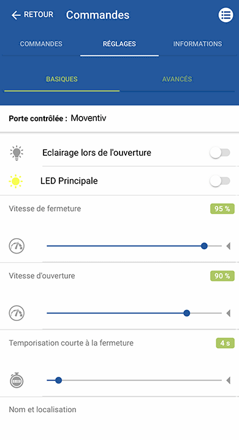Toggle Eclairage lors de l'ouverture switch
239x440 pixels.
(220, 153)
